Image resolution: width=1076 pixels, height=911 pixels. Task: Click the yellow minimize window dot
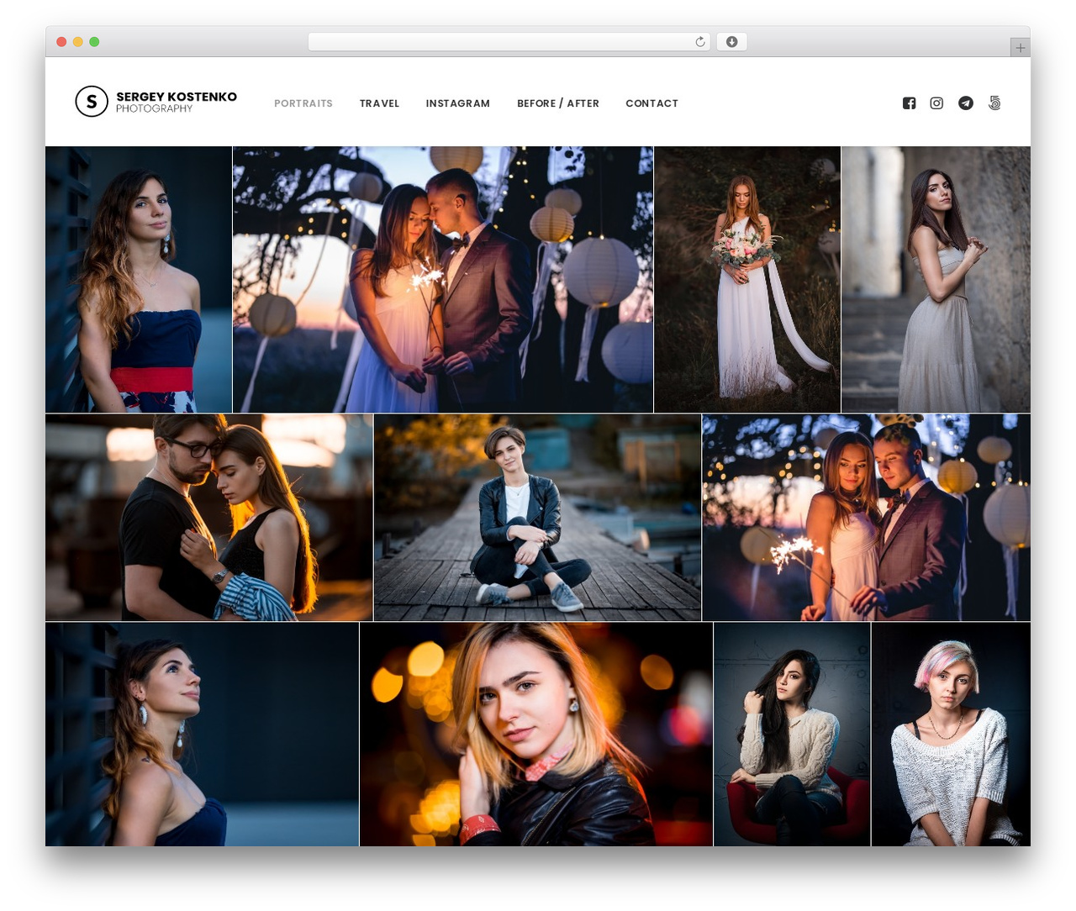point(78,41)
